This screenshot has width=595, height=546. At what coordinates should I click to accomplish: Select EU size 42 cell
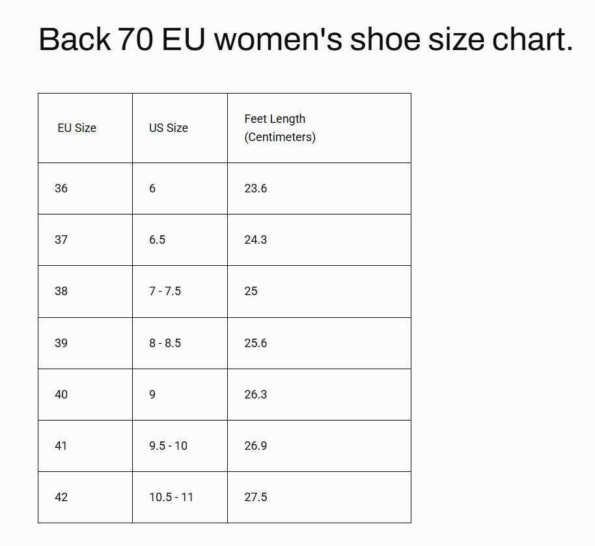tap(61, 497)
